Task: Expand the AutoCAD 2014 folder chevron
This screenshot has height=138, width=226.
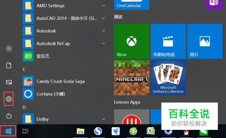Action: point(103,18)
